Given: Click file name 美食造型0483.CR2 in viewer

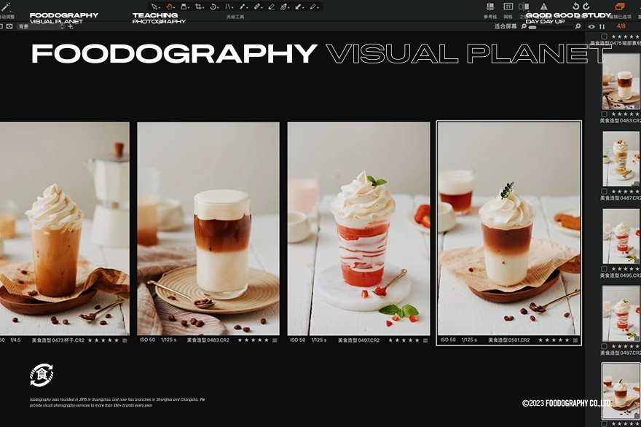Looking at the screenshot, I should coord(208,340).
